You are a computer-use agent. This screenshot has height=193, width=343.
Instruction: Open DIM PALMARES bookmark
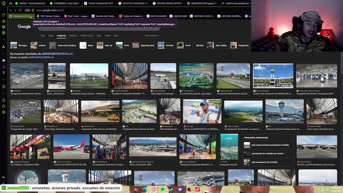(156, 16)
